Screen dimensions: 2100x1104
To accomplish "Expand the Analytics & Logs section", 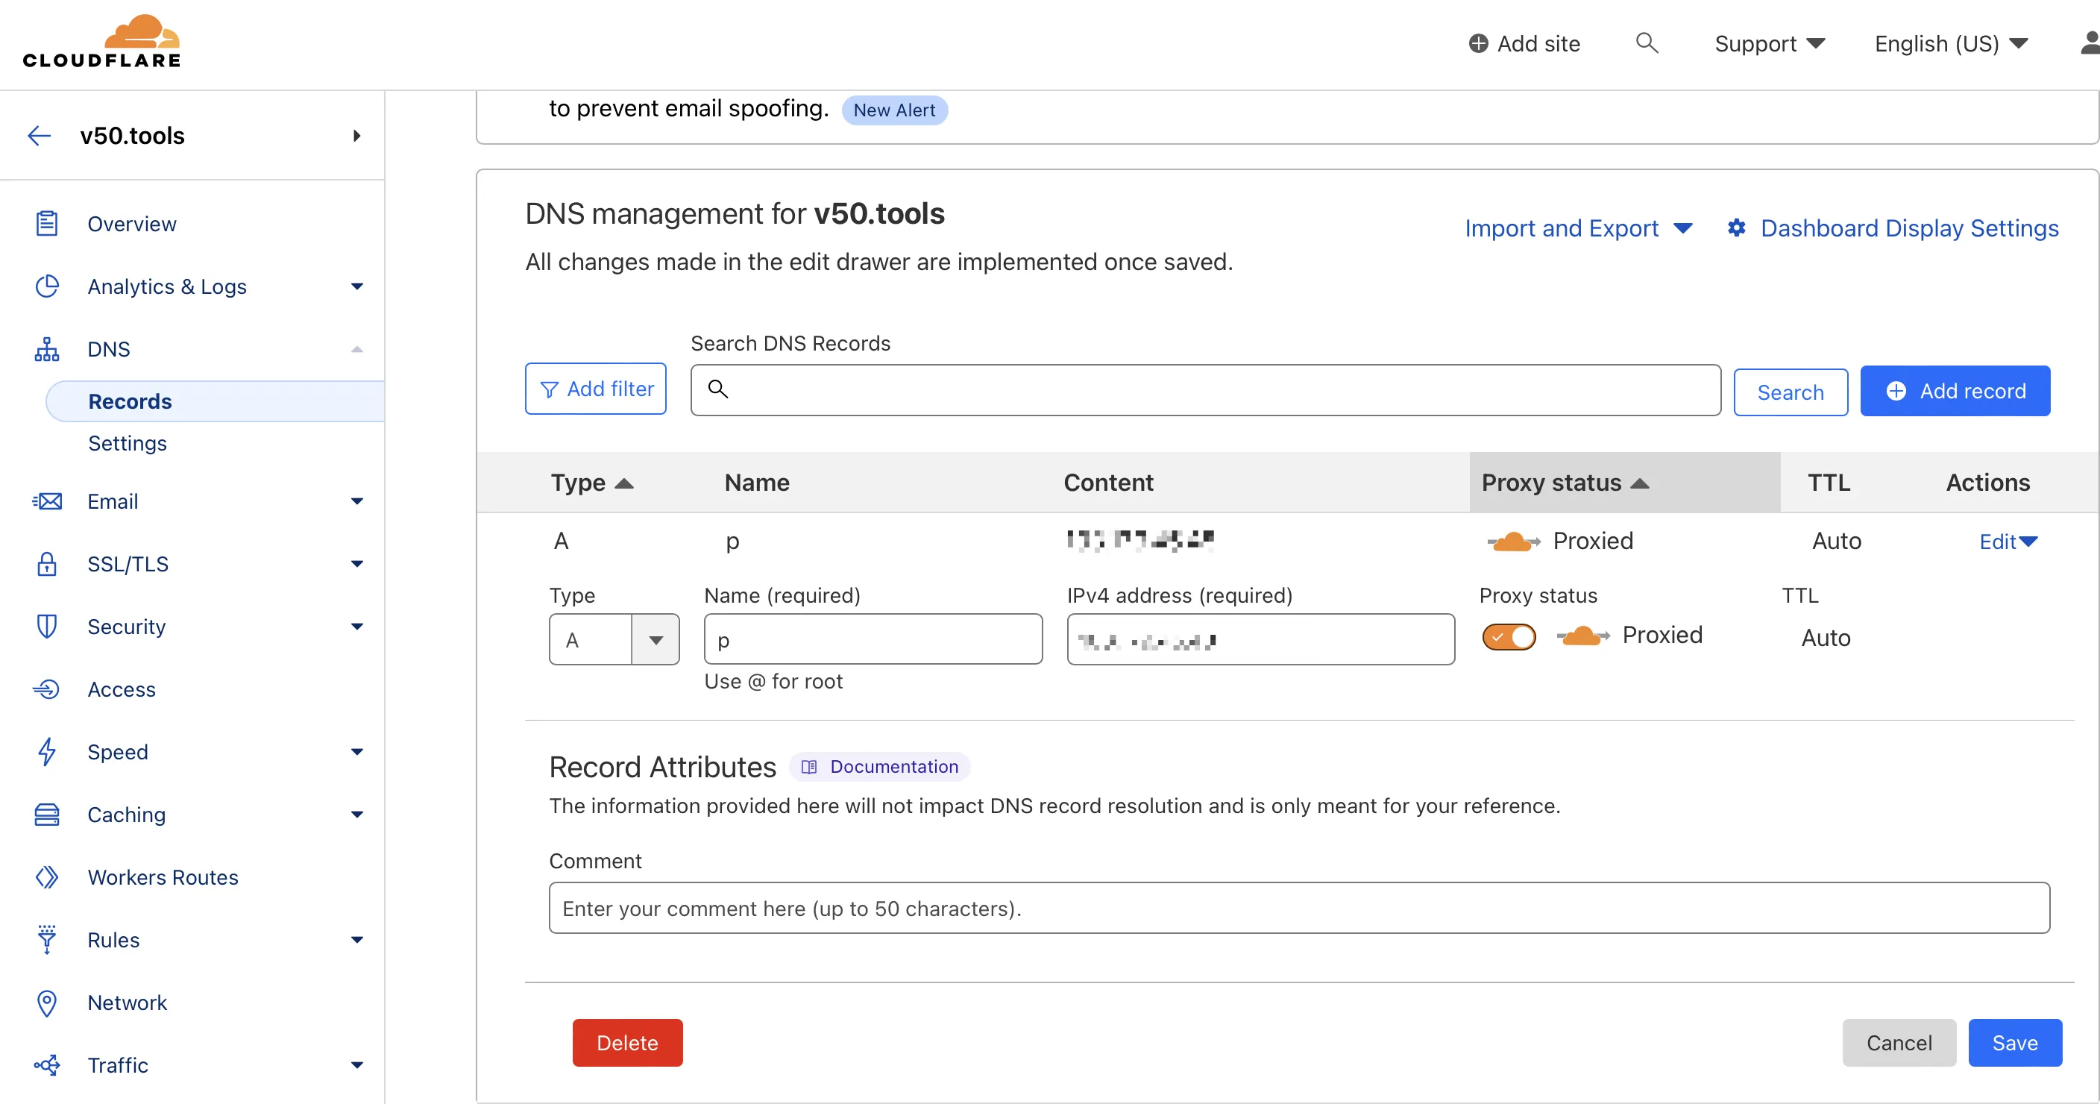I will [356, 287].
